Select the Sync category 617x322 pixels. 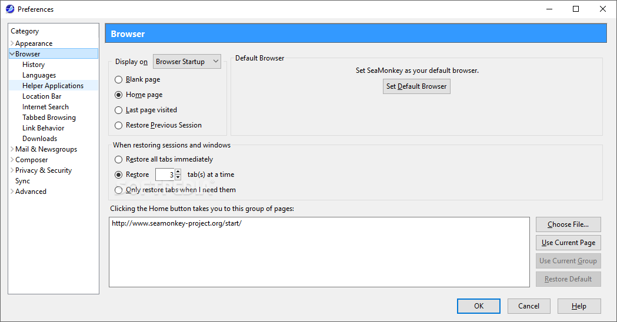22,181
